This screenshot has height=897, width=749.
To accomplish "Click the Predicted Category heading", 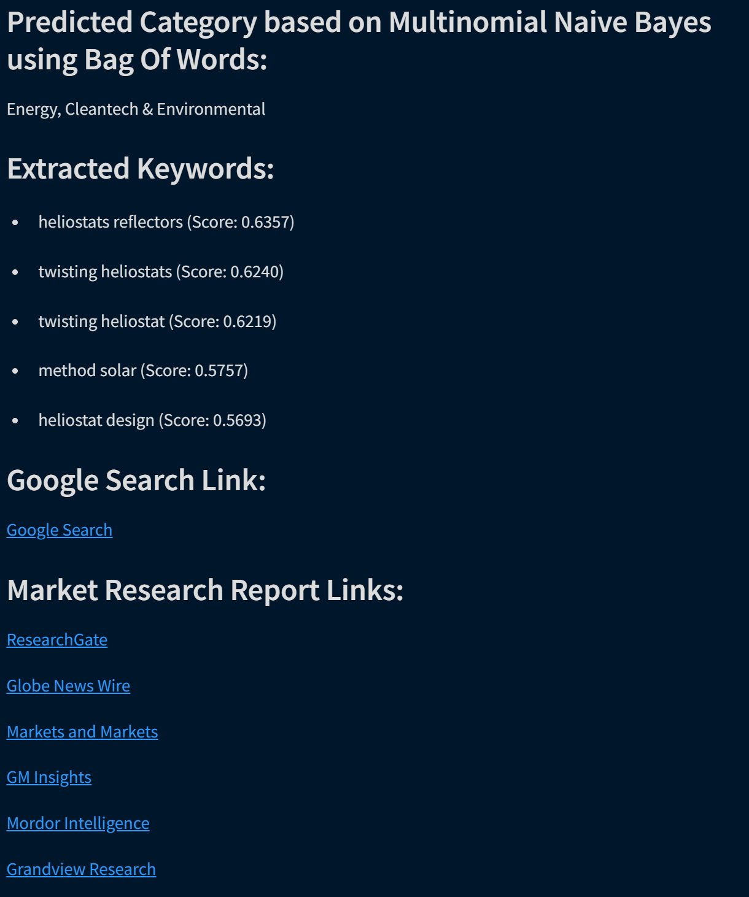I will click(x=359, y=41).
